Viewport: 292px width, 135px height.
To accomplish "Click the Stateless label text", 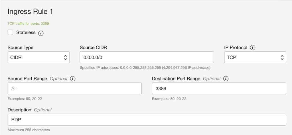I will click(26, 32).
